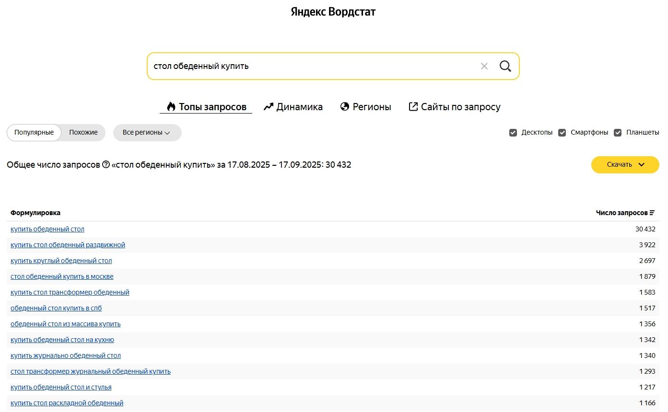Open обеденный стол из массива купить link
Image resolution: width=668 pixels, height=412 pixels.
[x=65, y=324]
